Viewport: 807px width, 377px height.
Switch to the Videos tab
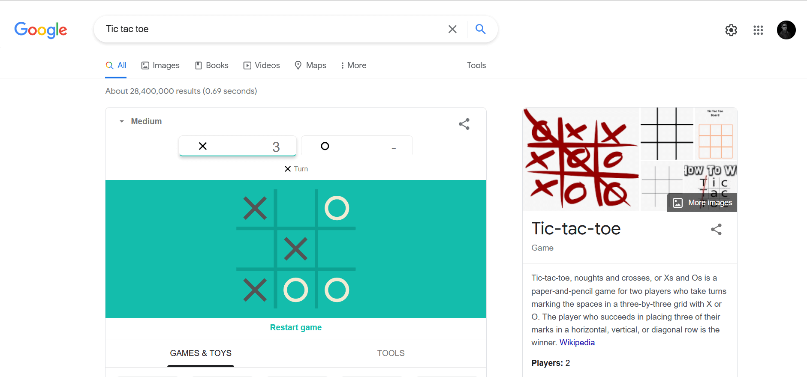262,66
